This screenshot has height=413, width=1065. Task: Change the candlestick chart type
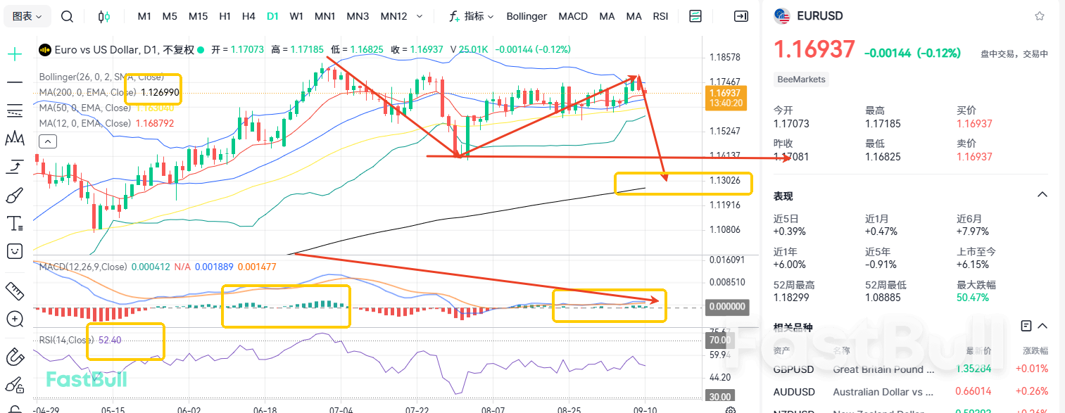(104, 16)
